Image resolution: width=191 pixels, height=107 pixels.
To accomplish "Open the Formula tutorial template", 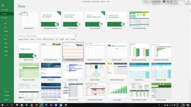I will click(73, 20).
